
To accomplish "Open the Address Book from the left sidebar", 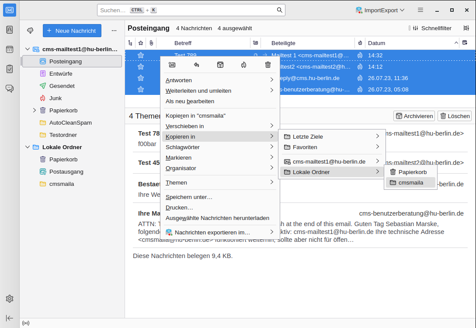I will coord(10,30).
